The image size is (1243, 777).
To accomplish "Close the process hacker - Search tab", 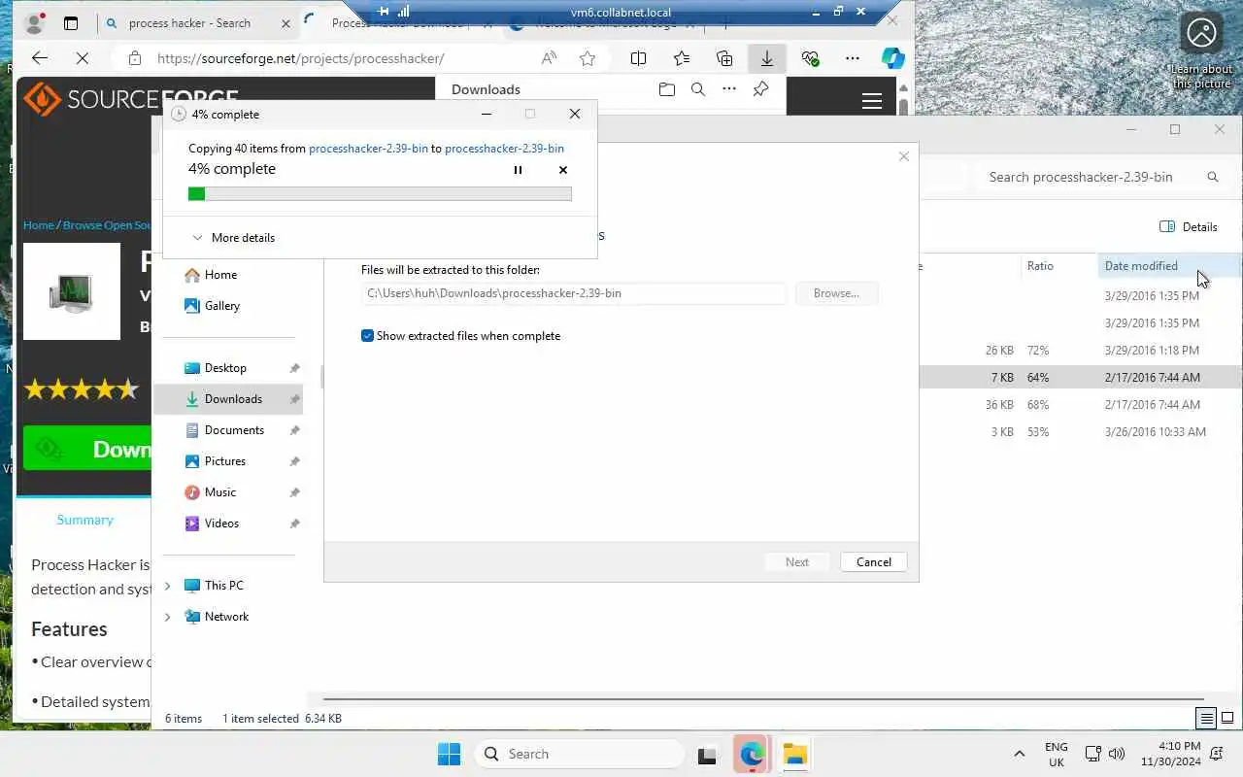I will [x=286, y=23].
